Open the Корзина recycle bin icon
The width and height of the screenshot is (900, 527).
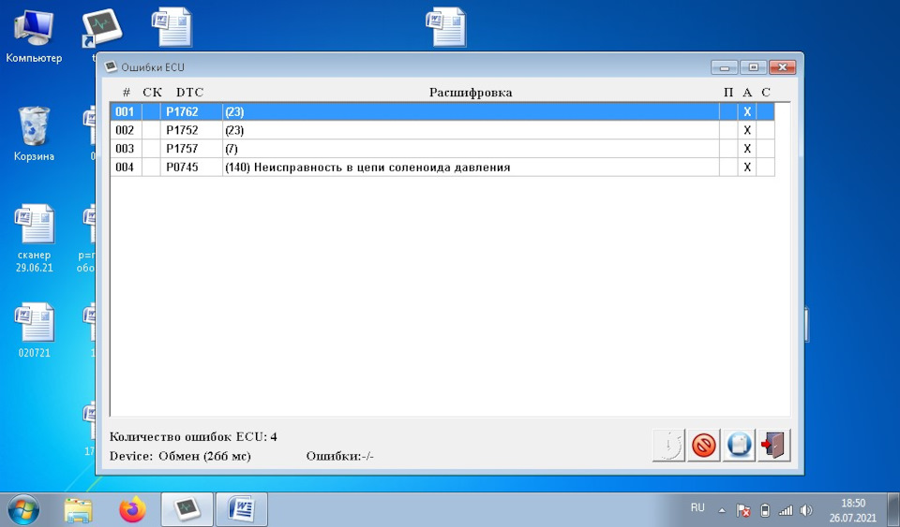(34, 134)
